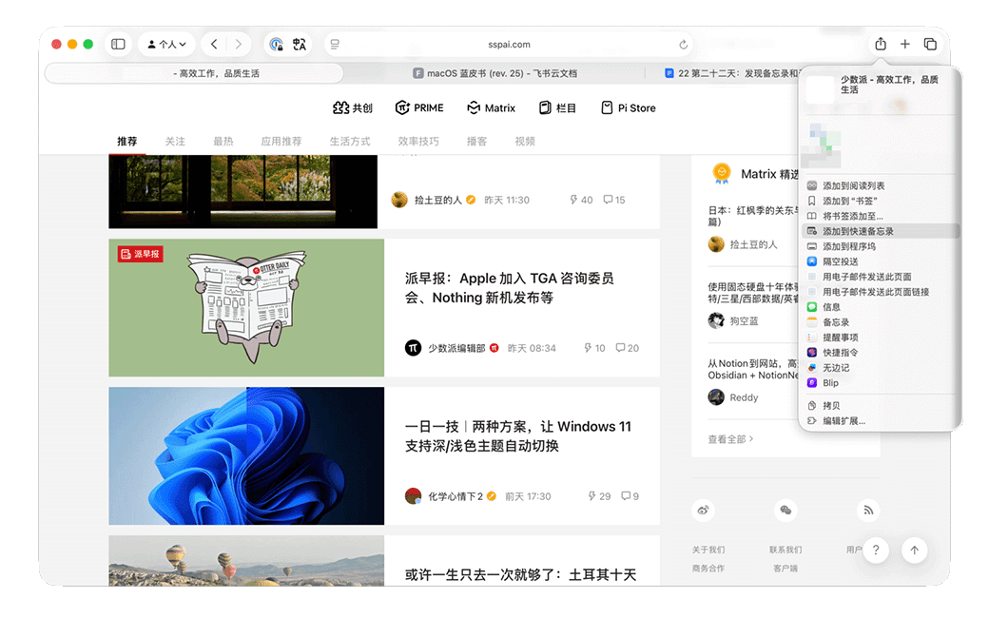
Task: Switch to macOS 蓝皮书 tab
Action: [494, 73]
